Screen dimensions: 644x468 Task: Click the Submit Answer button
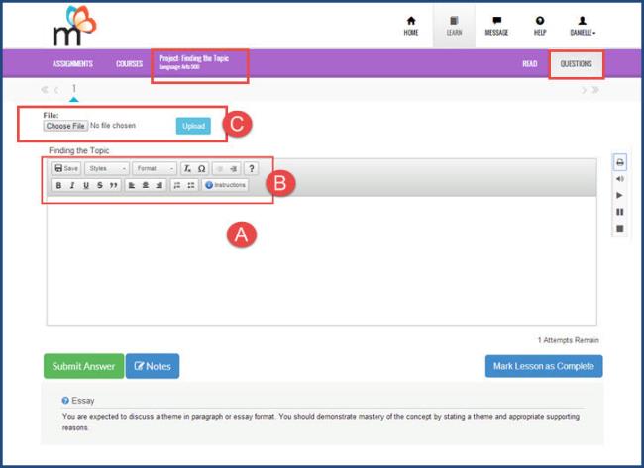tap(83, 366)
